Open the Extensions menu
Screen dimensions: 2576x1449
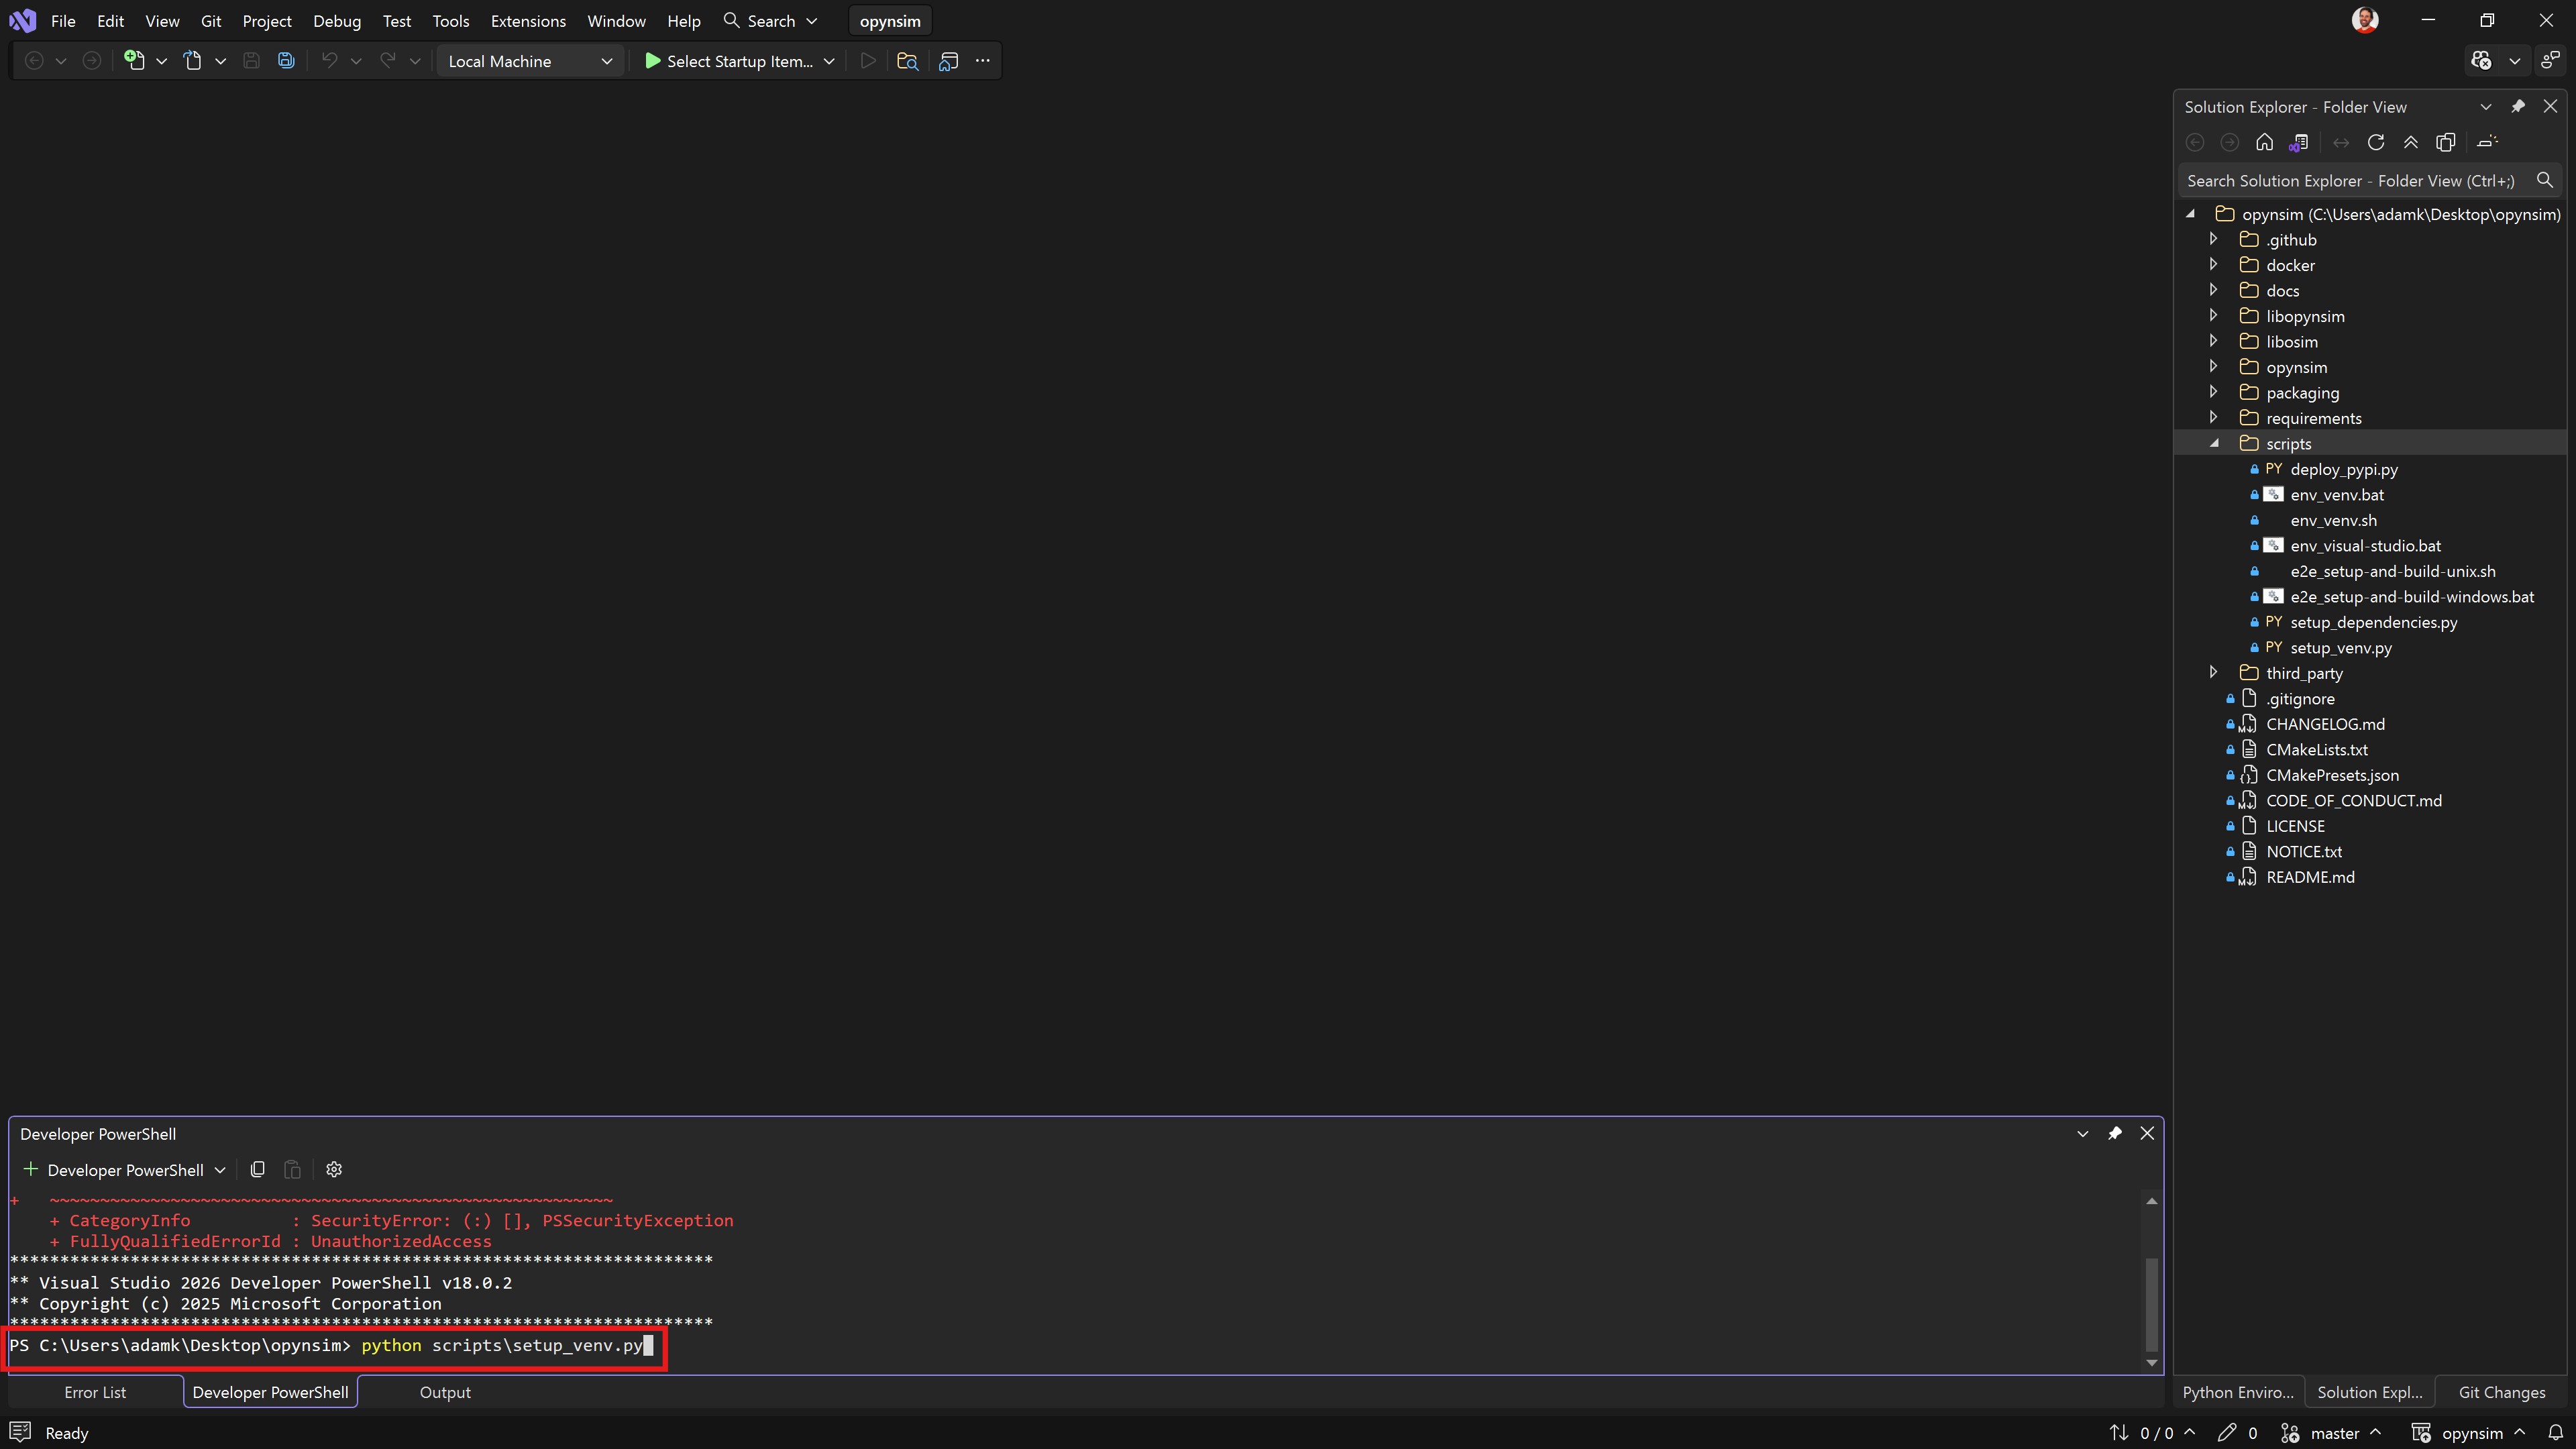[528, 21]
